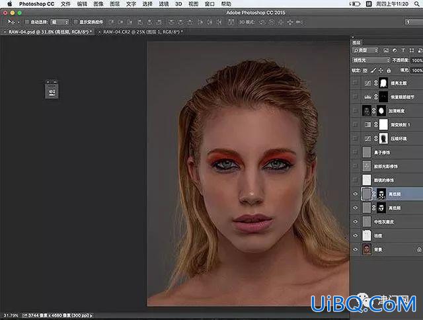Click the zoom percentage field 31.79%
This screenshot has width=423, height=320.
[11, 315]
